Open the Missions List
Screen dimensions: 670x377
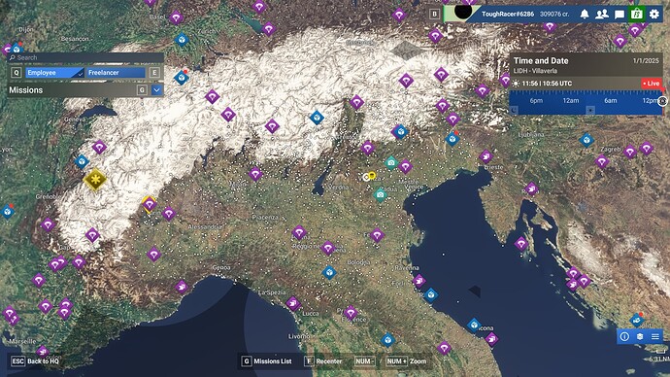point(267,361)
